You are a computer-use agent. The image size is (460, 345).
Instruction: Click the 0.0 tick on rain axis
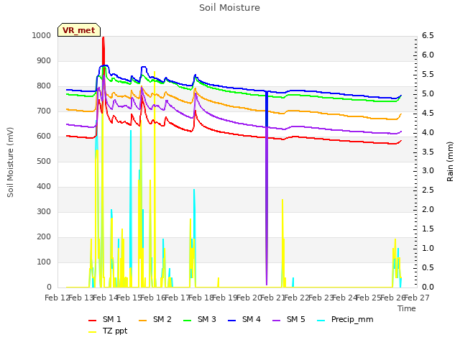click(428, 287)
